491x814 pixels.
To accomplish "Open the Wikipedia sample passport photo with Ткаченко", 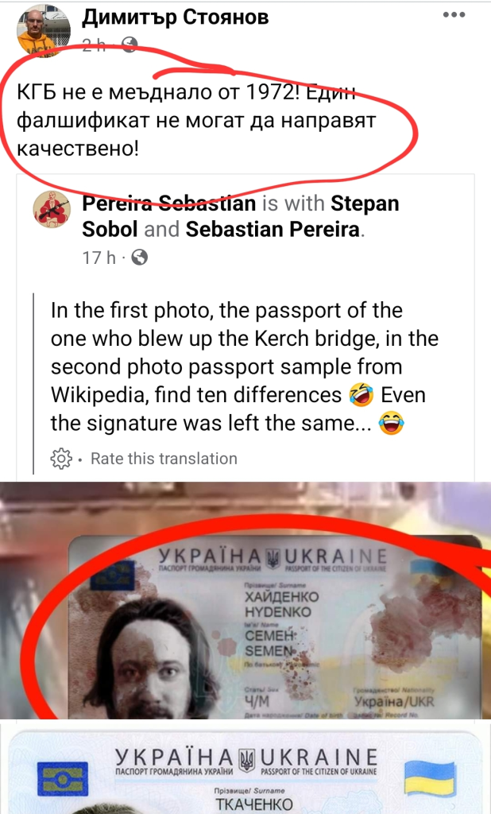I will pos(246,769).
